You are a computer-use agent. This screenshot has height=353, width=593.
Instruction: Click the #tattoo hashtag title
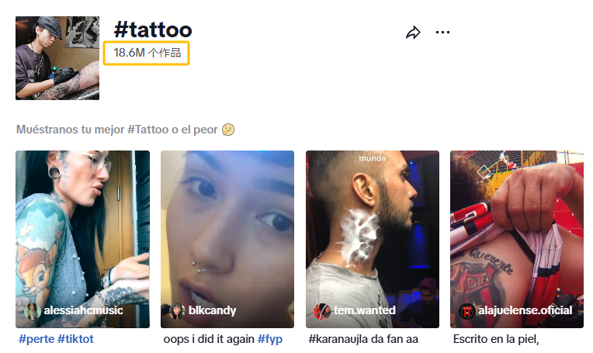pyautogui.click(x=153, y=30)
